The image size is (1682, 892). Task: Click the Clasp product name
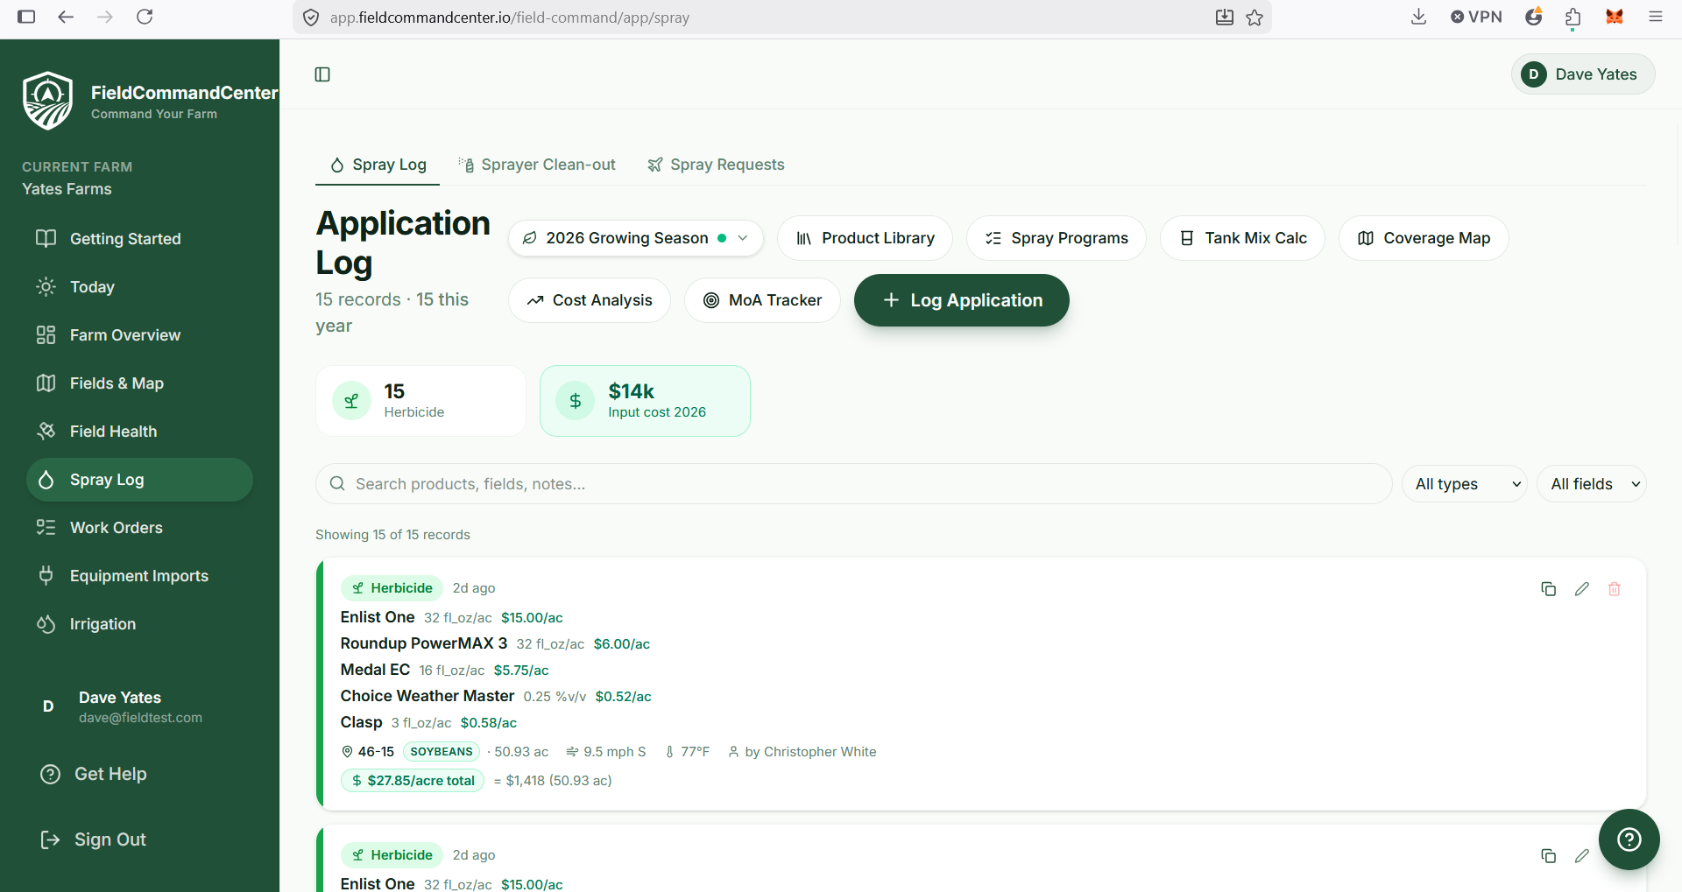[x=362, y=722]
